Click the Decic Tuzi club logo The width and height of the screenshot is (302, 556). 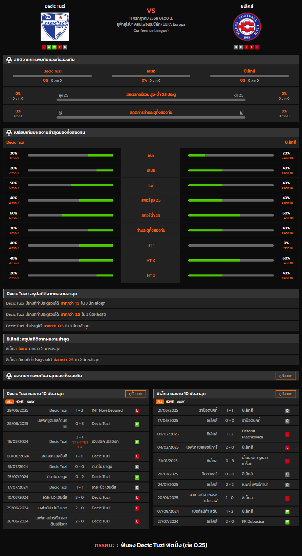point(55,26)
